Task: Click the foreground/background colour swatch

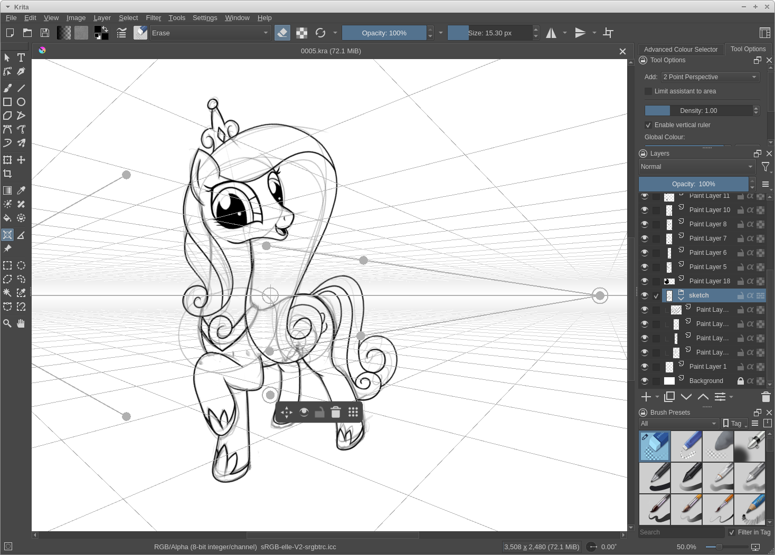Action: [x=101, y=33]
